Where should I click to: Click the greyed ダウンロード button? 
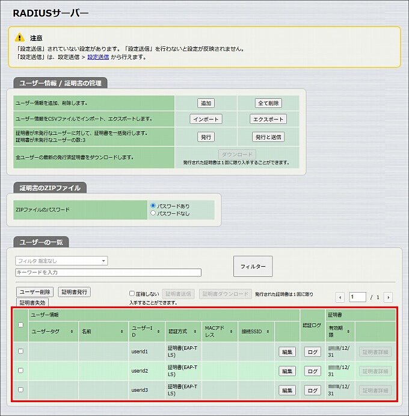pyautogui.click(x=237, y=154)
